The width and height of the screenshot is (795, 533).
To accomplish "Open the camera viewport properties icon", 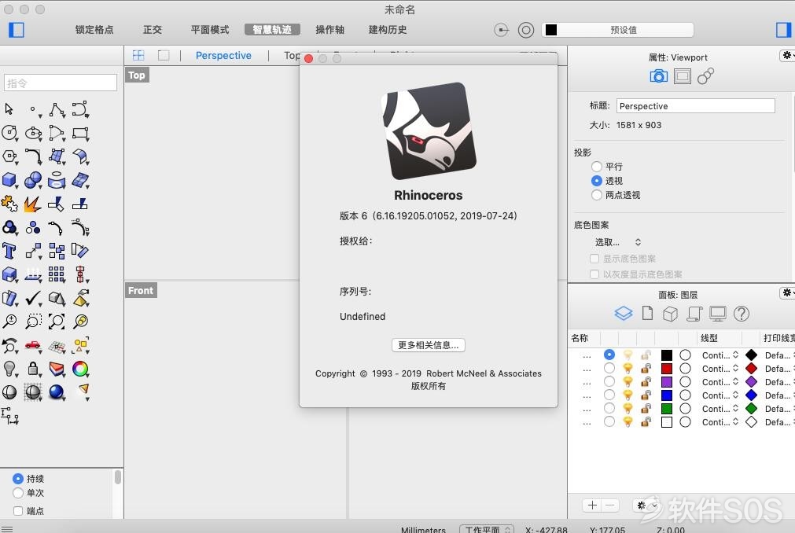I will pos(658,76).
